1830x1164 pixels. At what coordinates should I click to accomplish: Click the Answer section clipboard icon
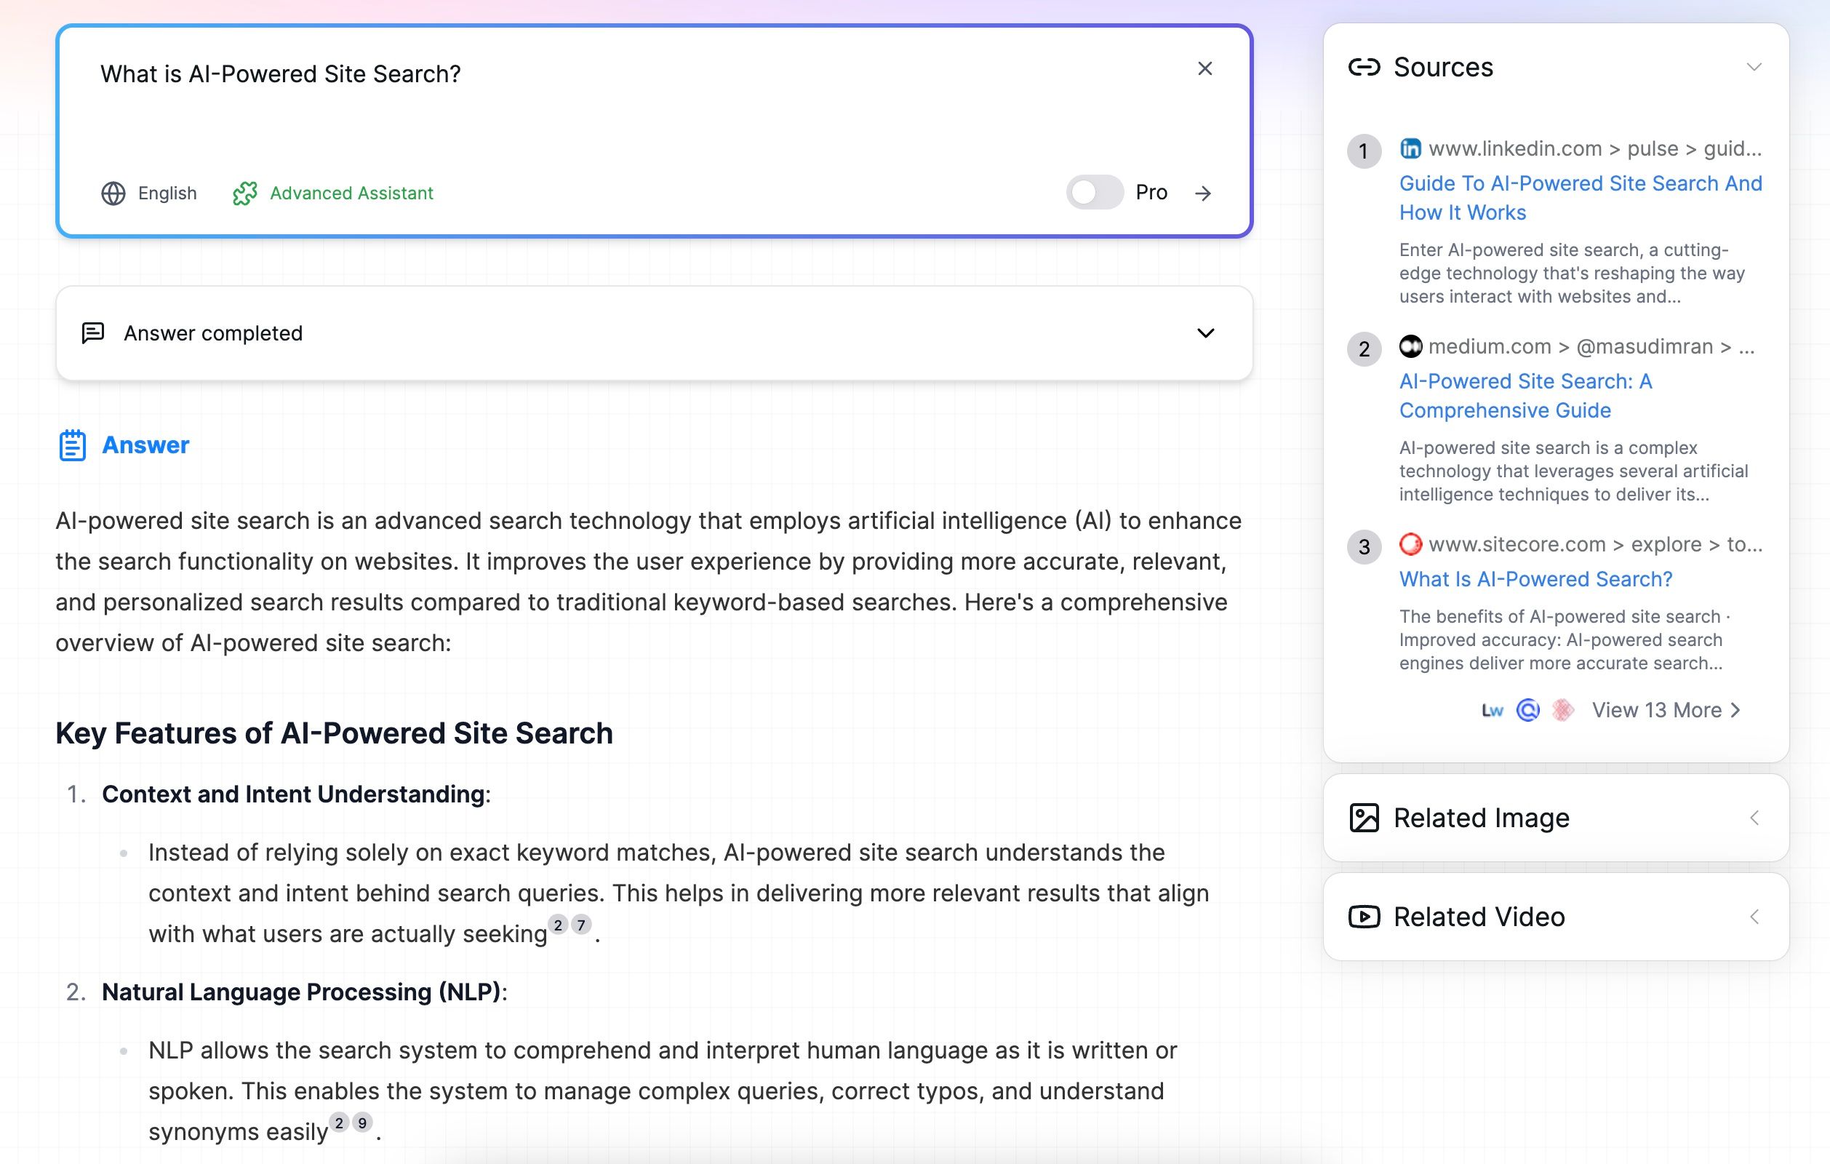[x=72, y=446]
